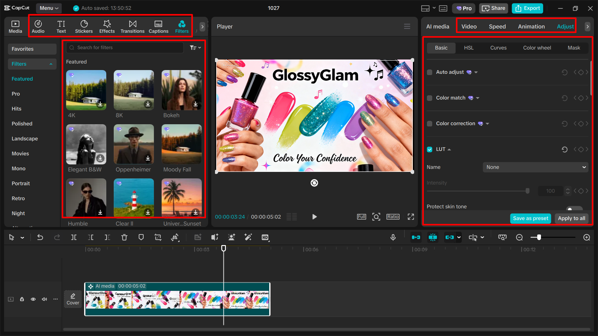Uncheck the LUT checkbox
The image size is (598, 336).
click(x=429, y=149)
